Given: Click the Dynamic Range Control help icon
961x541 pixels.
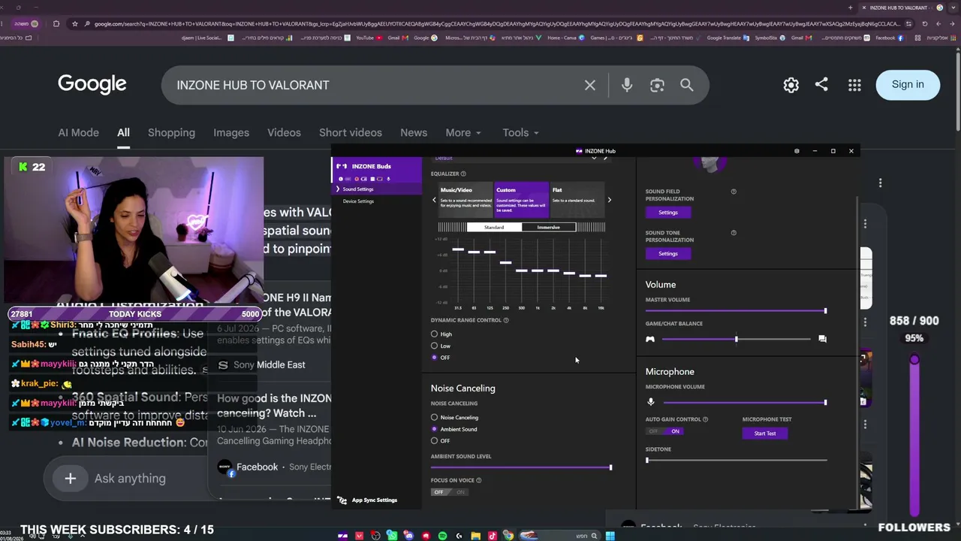Looking at the screenshot, I should point(506,320).
